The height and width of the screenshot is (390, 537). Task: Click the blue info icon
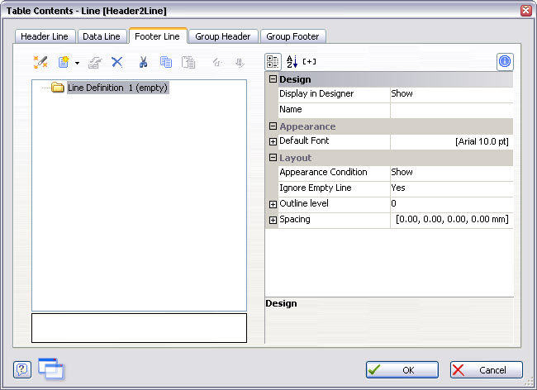(x=505, y=62)
